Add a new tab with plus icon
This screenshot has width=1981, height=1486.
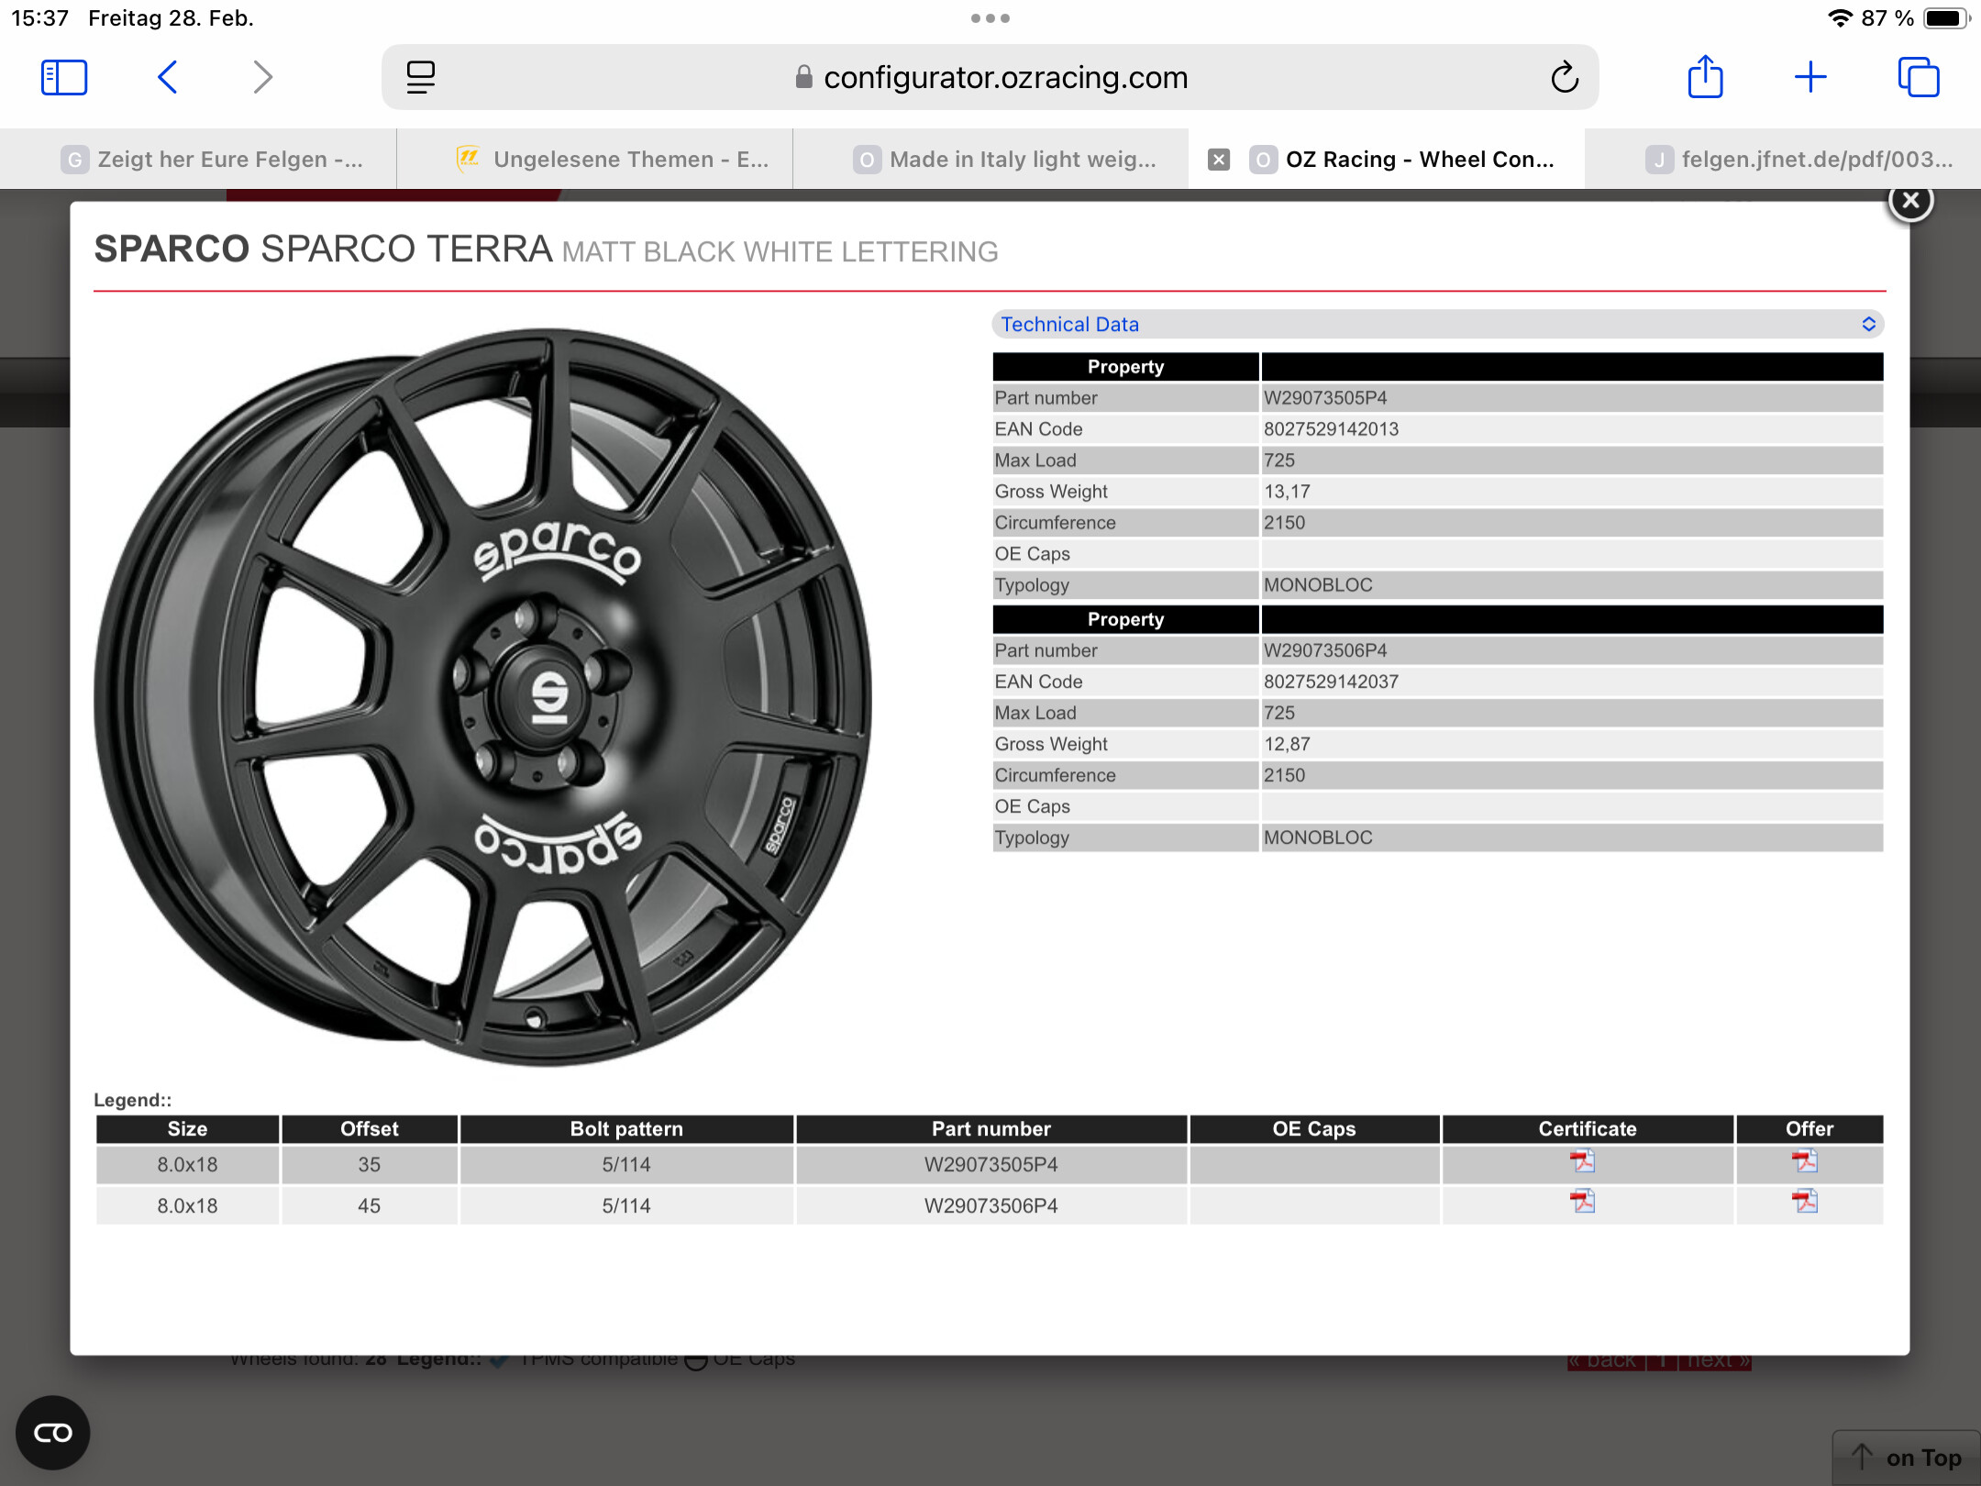[x=1810, y=77]
